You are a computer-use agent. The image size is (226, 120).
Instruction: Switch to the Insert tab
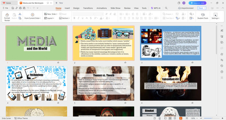tap(67, 8)
